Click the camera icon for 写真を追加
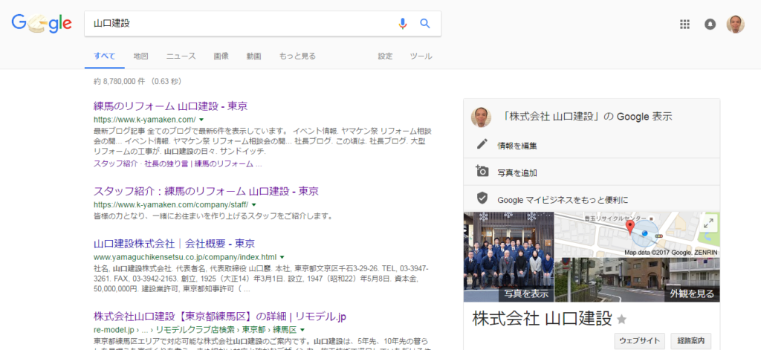 point(482,172)
